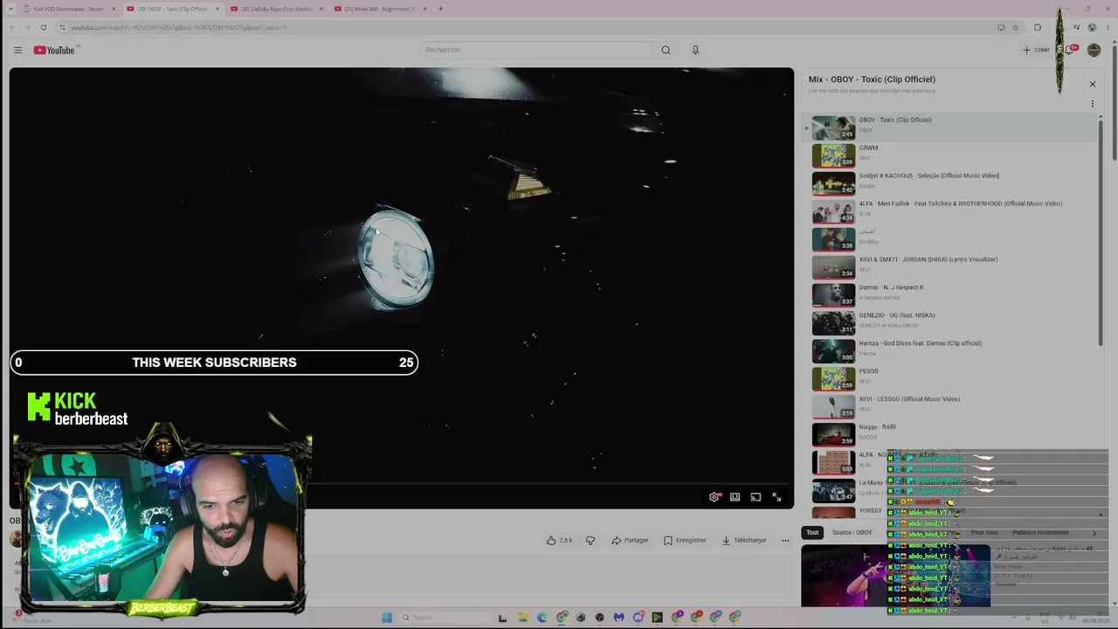1118x629 pixels.
Task: Enter fullscreen on the video player
Action: pyautogui.click(x=776, y=497)
